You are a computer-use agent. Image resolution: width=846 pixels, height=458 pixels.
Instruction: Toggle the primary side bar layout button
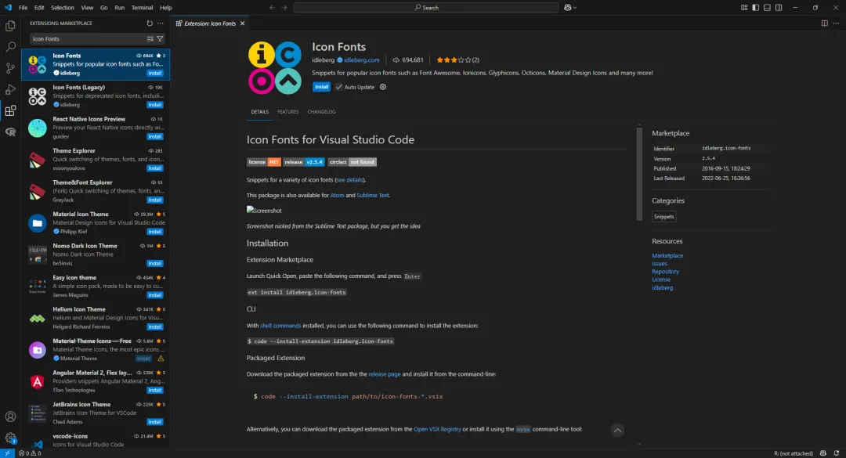(x=755, y=8)
